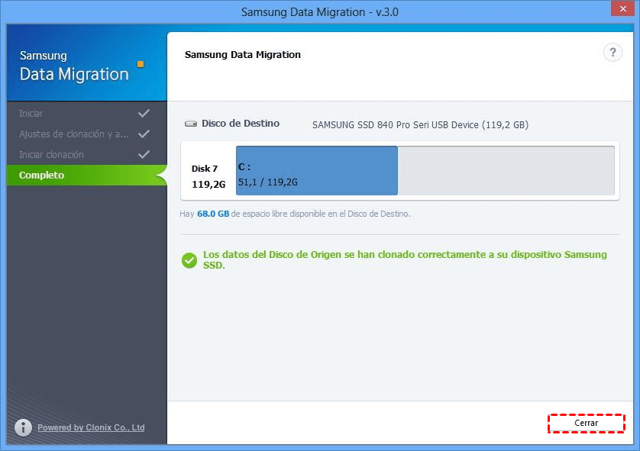Screen dimensions: 640x451
Task: Click the checkmark next to Iniciar
Action: tap(144, 114)
